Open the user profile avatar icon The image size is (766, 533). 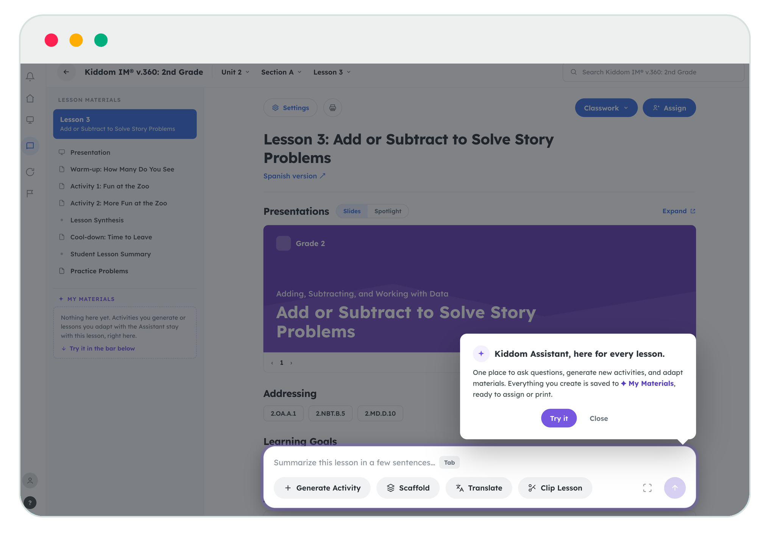click(x=30, y=480)
